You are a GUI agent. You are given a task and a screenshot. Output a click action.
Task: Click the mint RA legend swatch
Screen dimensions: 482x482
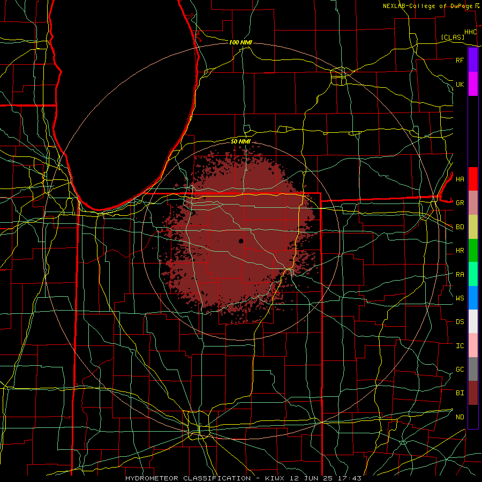473,274
